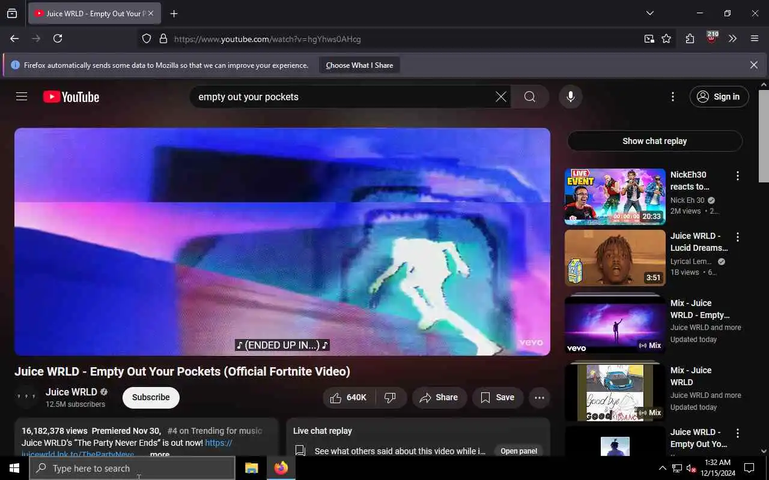The image size is (769, 480).
Task: Open a new browser tab
Action: (x=174, y=13)
